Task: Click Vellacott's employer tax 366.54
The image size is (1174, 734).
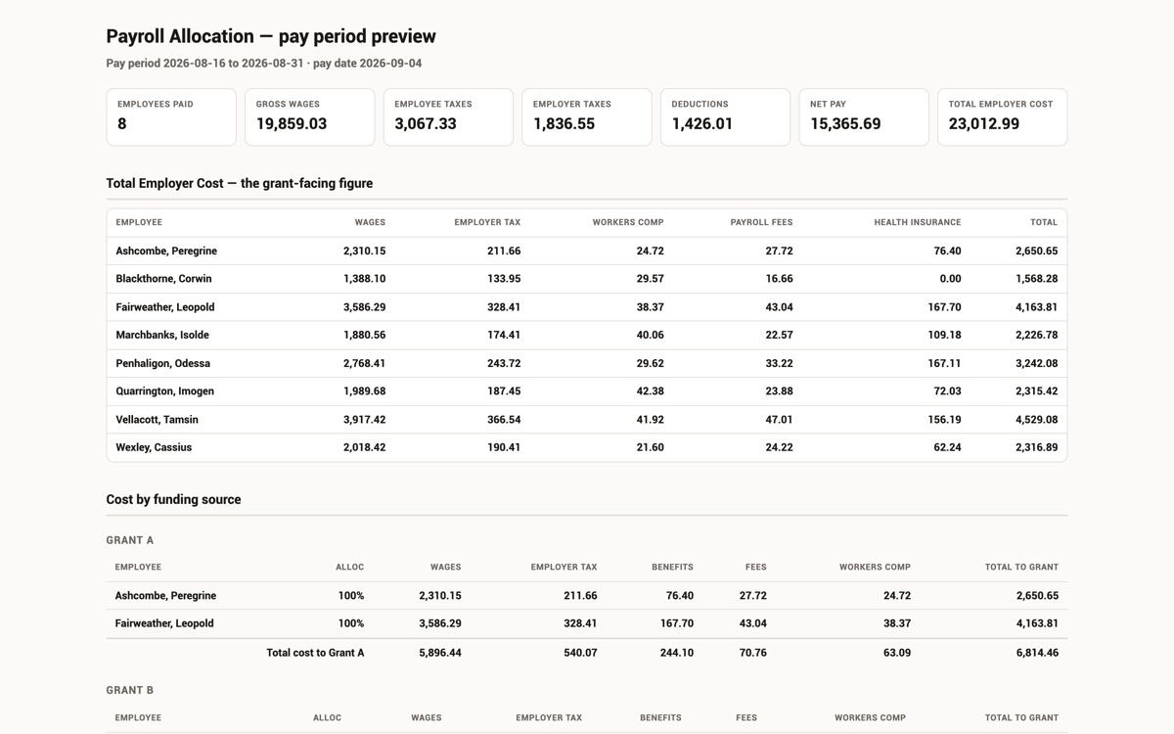Action: (x=504, y=419)
